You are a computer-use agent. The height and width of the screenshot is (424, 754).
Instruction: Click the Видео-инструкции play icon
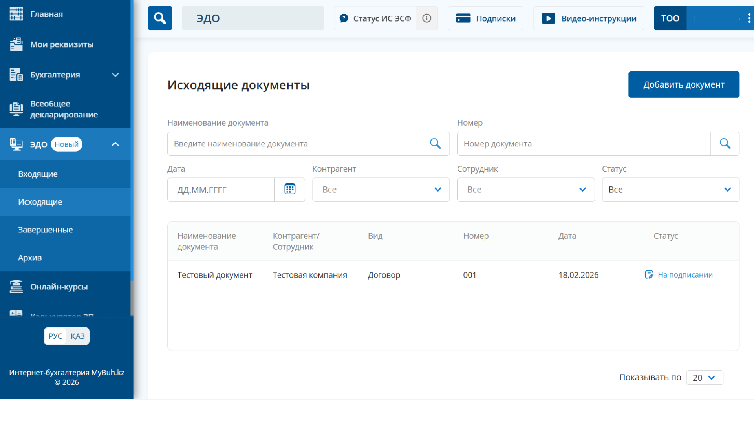tap(548, 18)
